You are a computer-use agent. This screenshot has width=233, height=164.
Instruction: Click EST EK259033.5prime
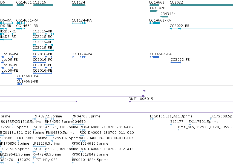coord(14,127)
